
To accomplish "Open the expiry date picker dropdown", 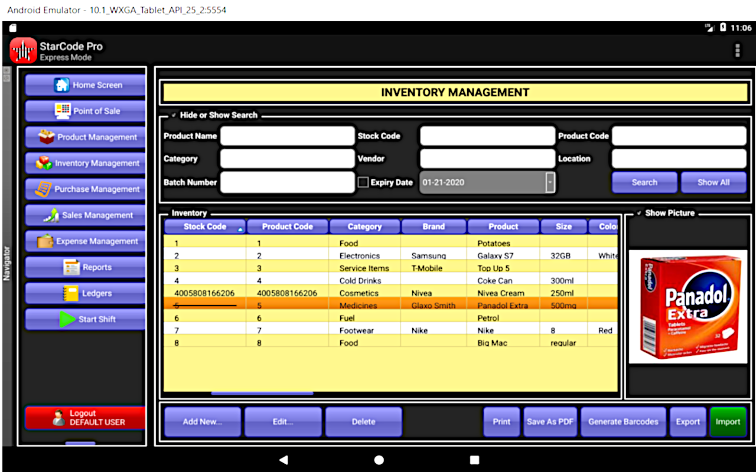I will point(550,182).
